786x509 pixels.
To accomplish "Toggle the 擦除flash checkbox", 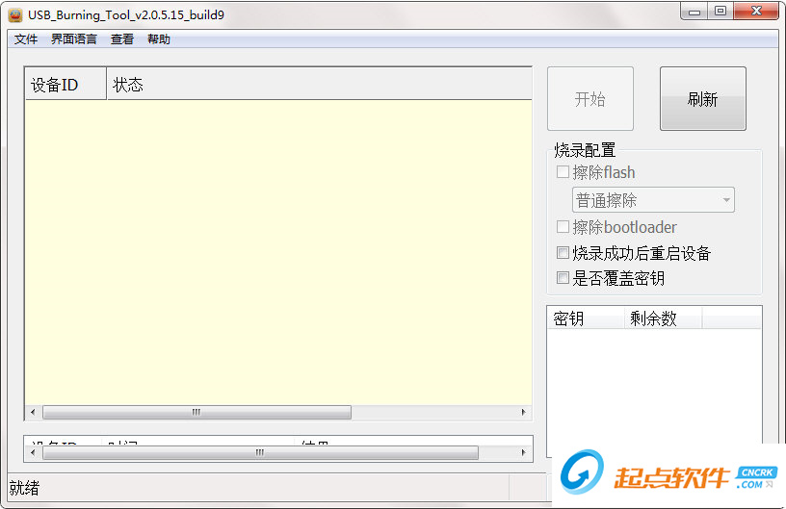I will (x=563, y=172).
